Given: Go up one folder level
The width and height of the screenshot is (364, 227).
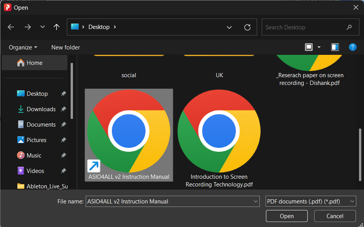Looking at the screenshot, I should 56,27.
